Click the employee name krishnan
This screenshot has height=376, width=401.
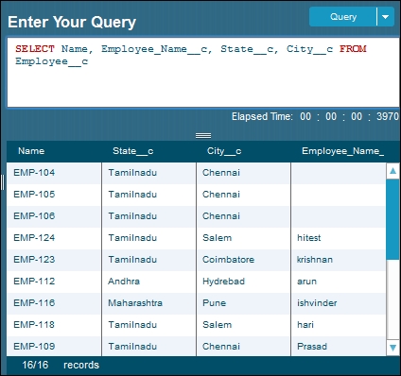[x=315, y=260]
